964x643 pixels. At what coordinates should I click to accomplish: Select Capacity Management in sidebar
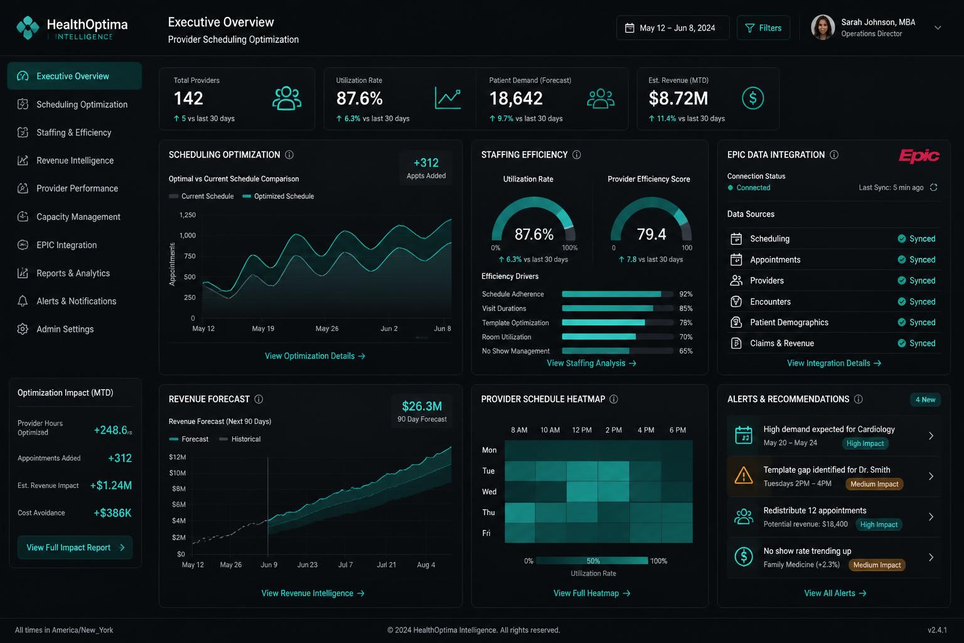(x=74, y=217)
